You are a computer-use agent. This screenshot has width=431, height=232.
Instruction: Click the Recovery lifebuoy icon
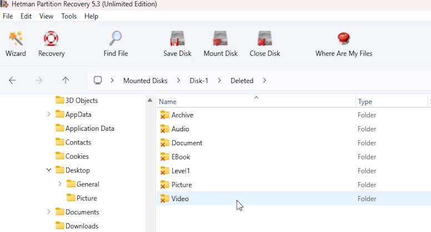pyautogui.click(x=51, y=38)
